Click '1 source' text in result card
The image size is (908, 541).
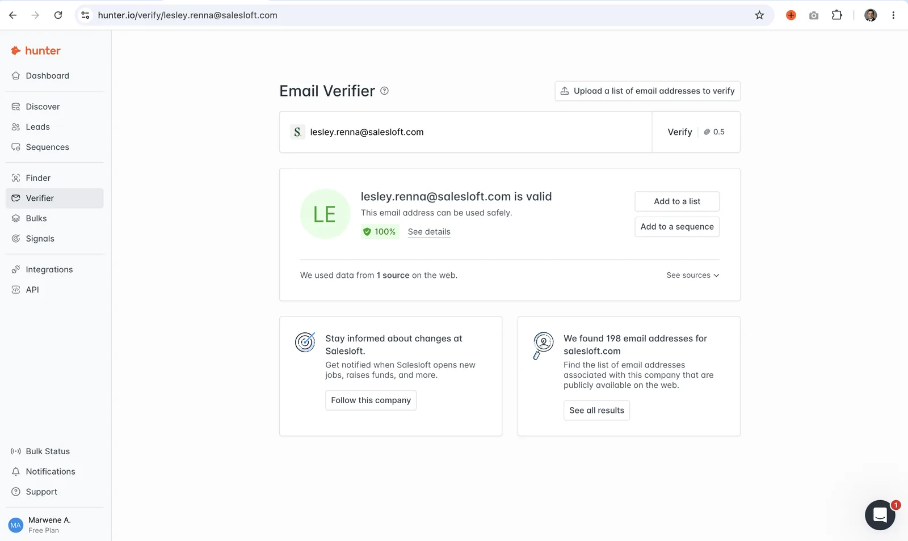tap(393, 276)
